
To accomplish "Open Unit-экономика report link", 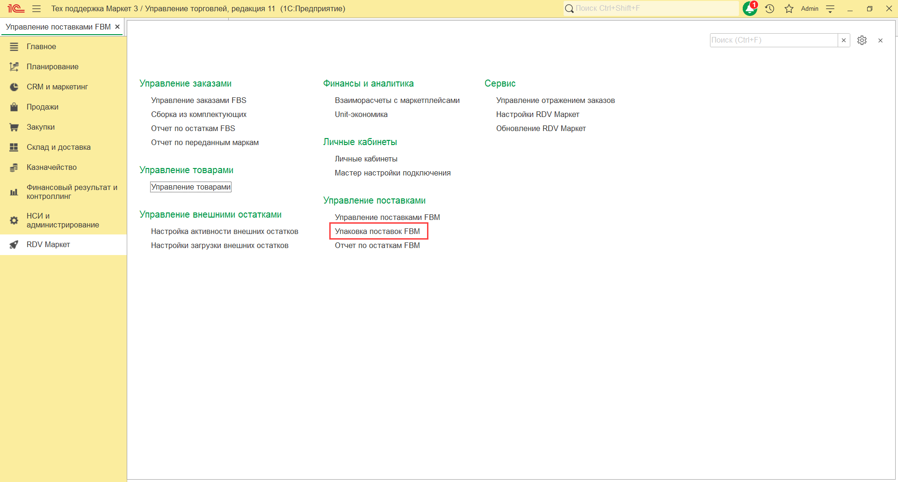I will (361, 114).
